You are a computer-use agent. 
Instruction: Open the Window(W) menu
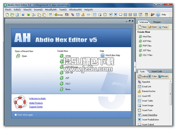pyautogui.click(x=76, y=10)
